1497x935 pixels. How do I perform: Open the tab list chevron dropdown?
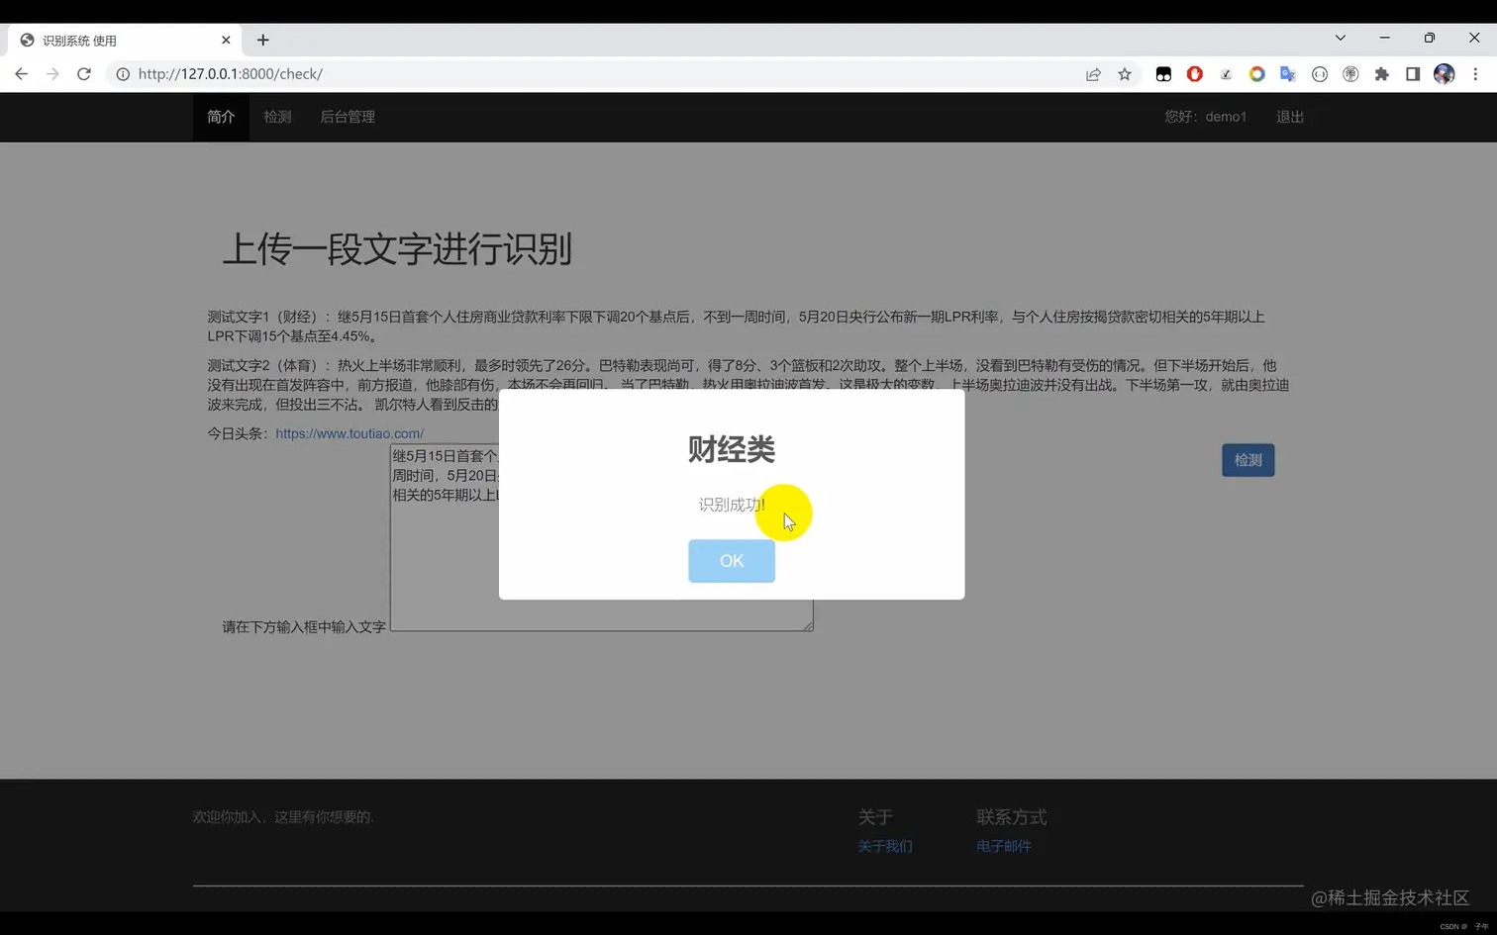click(x=1340, y=38)
